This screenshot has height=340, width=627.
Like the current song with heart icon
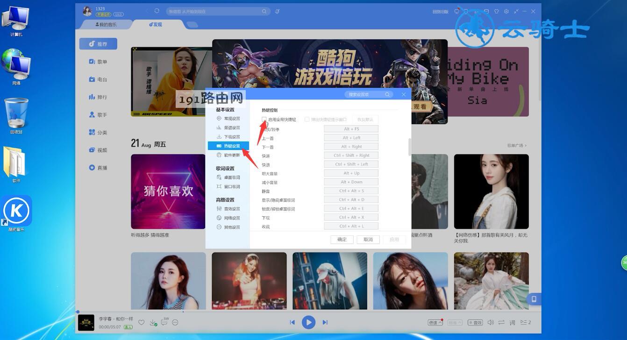(x=142, y=323)
